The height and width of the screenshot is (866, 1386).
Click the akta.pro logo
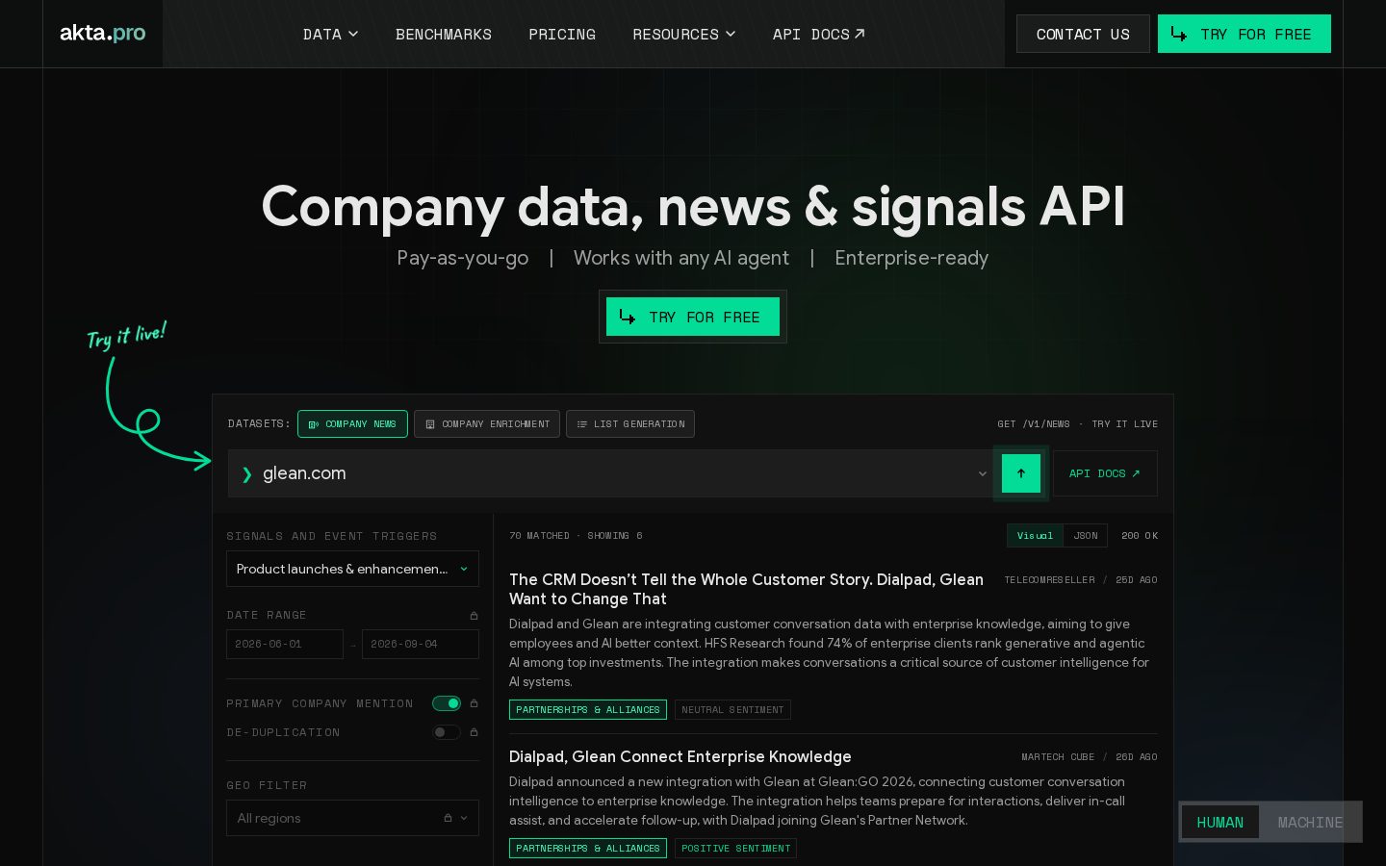click(x=102, y=33)
